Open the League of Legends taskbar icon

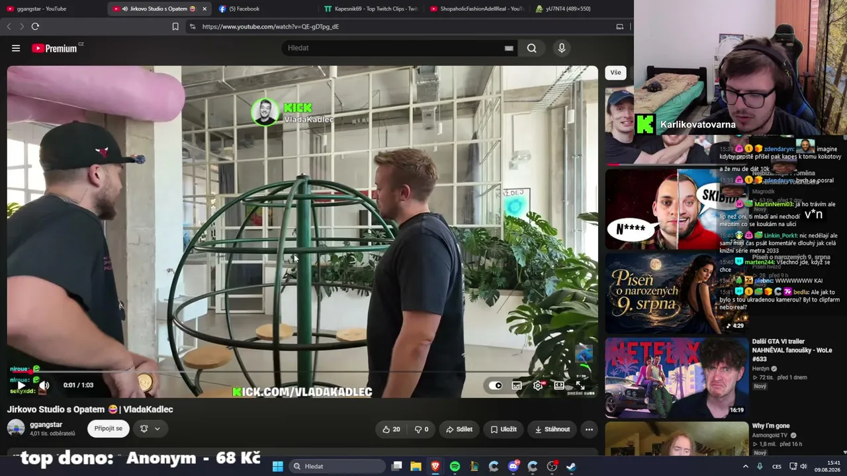pos(474,467)
